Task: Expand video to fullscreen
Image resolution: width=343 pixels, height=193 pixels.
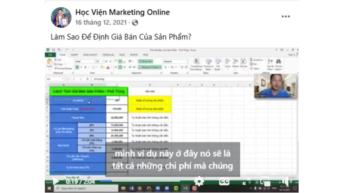Action: click(246, 181)
